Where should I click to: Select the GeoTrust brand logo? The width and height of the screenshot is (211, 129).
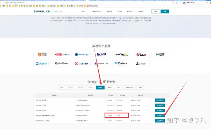(x=62, y=63)
